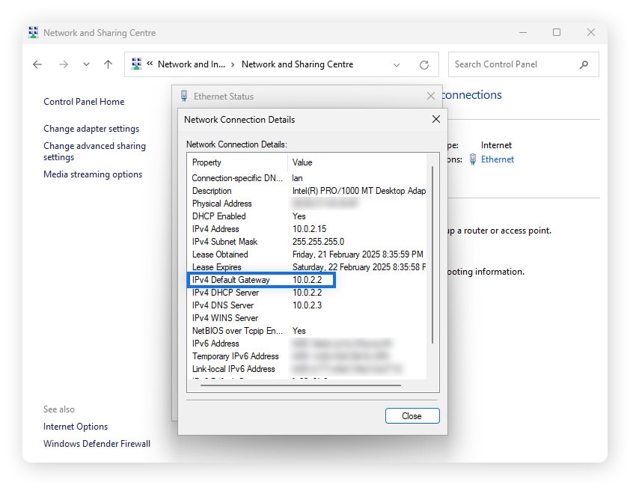Open Windows Defender Firewall link
The width and height of the screenshot is (630, 485).
(97, 444)
